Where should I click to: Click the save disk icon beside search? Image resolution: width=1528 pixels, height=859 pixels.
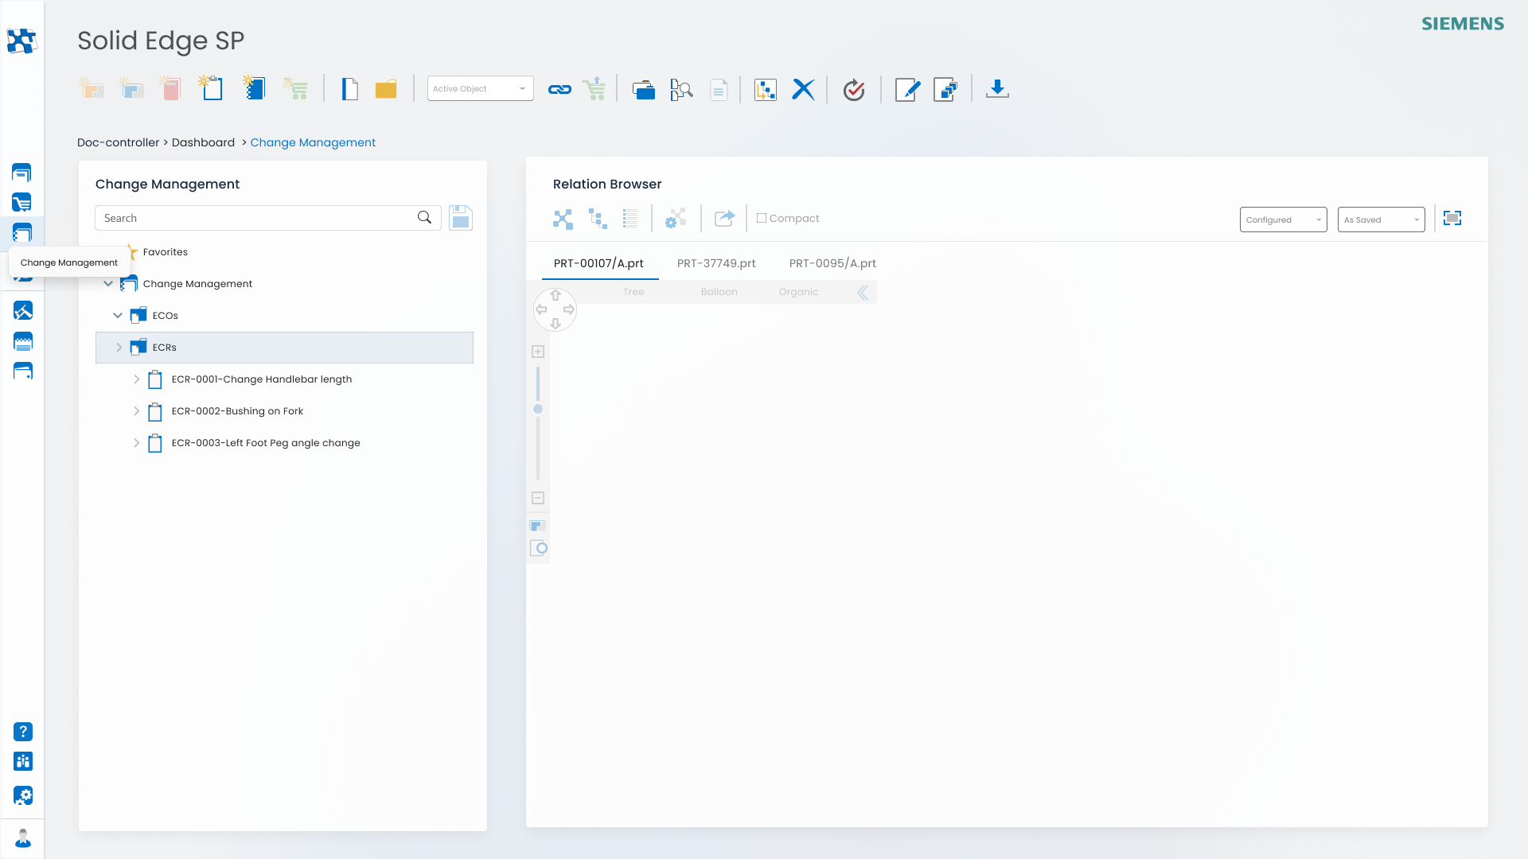tap(461, 218)
